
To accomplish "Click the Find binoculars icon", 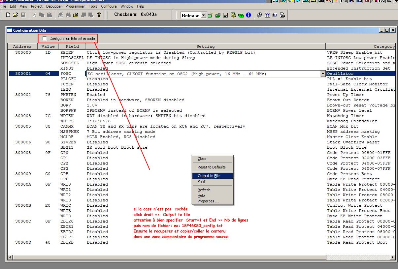I will click(68, 15).
